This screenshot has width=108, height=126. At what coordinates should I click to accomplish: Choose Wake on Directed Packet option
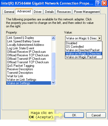click(84, 50)
